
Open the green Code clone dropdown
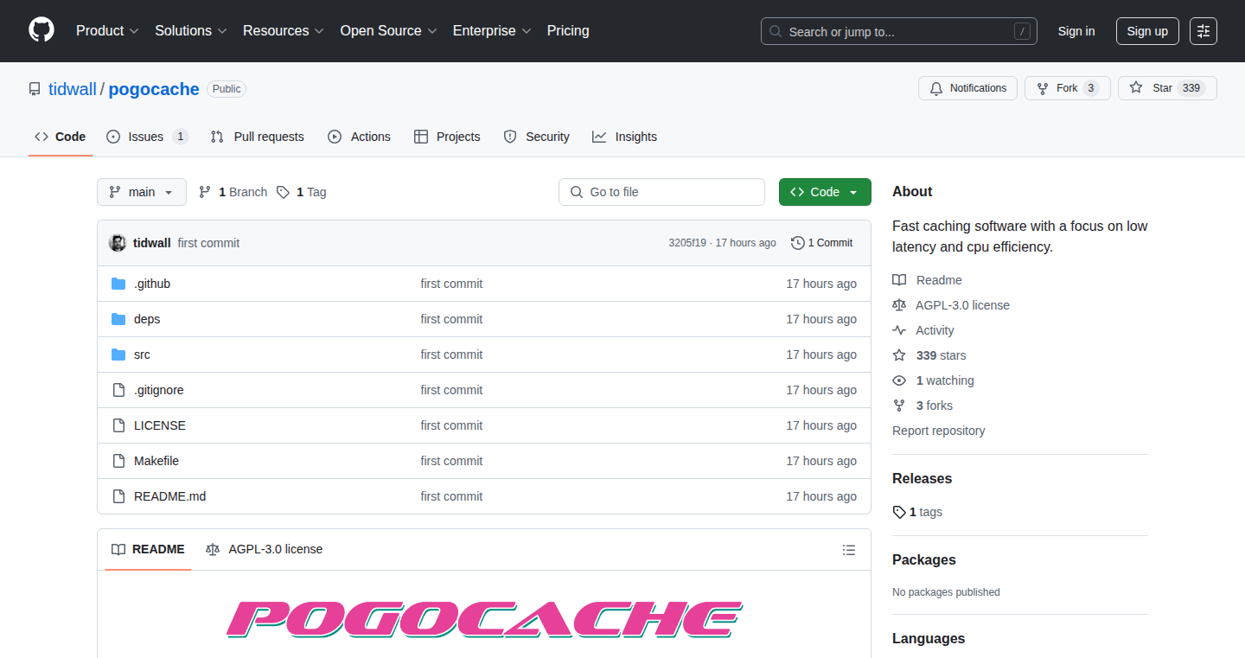coord(825,192)
